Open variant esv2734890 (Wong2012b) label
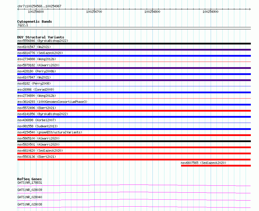The width and height of the screenshot is (259, 211). click(37, 96)
